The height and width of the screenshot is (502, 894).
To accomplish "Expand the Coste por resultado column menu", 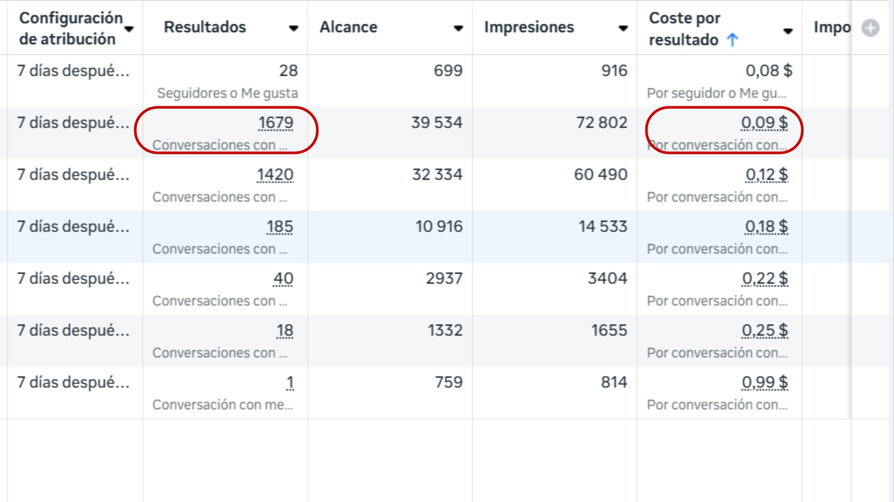I will 788,31.
